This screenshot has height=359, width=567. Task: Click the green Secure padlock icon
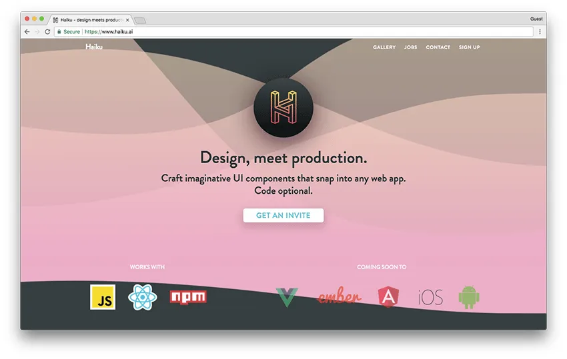[x=59, y=32]
